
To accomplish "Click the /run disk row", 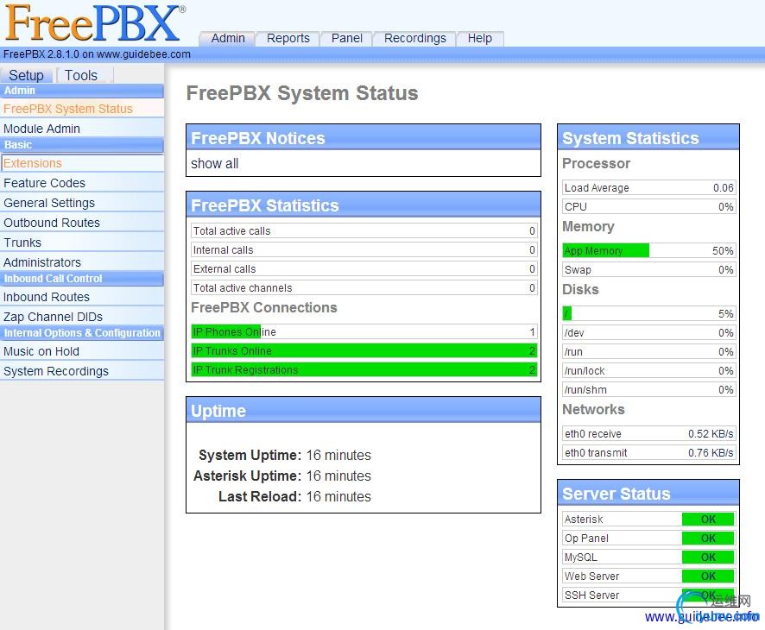I will pyautogui.click(x=649, y=351).
